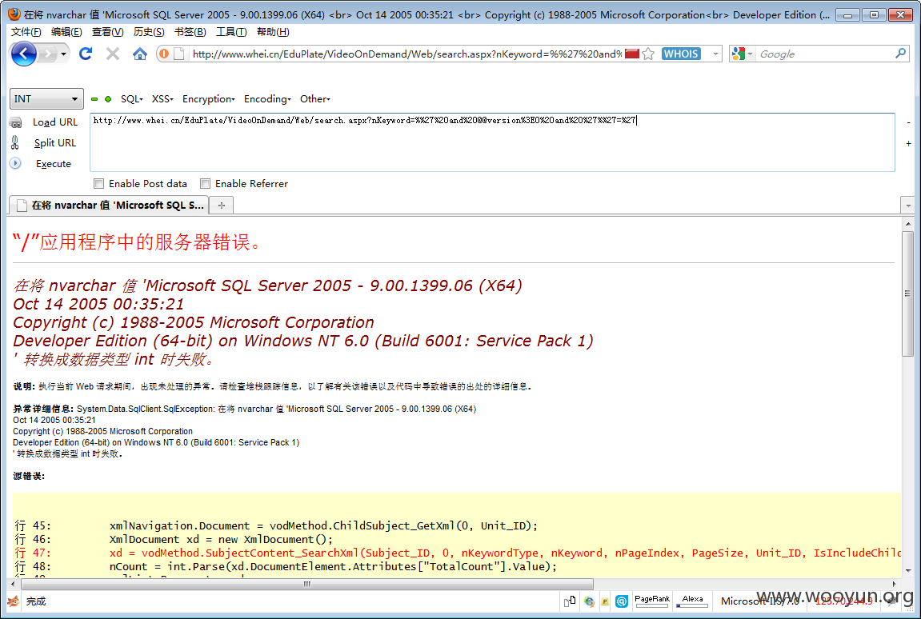Open the 历史(S) menu
The image size is (921, 619).
pos(149,32)
